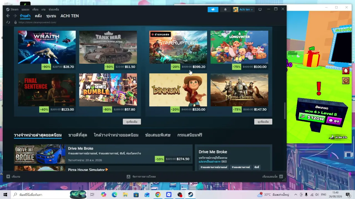The image size is (355, 199).
Task: Click the store.steampowered.com URL
Action: (37, 22)
